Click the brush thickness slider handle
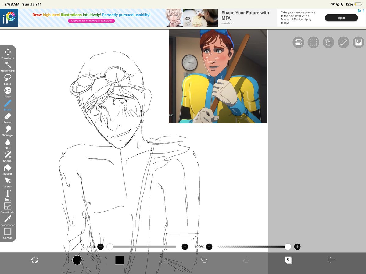This screenshot has width=366, height=274. 110,247
